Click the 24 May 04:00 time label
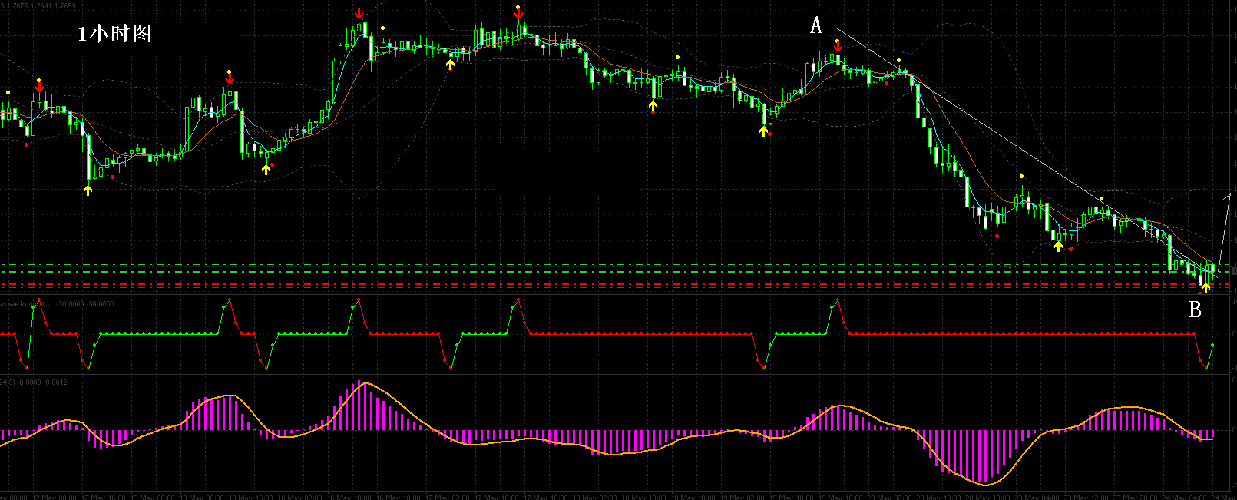Viewport: 1237px width, 500px height. [x=1185, y=497]
